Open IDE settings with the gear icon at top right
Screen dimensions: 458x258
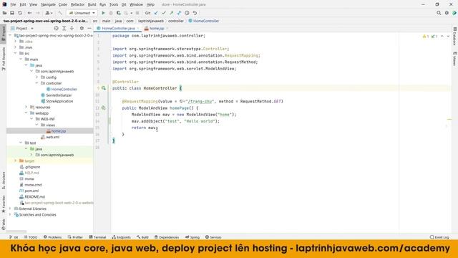pyautogui.click(x=447, y=13)
